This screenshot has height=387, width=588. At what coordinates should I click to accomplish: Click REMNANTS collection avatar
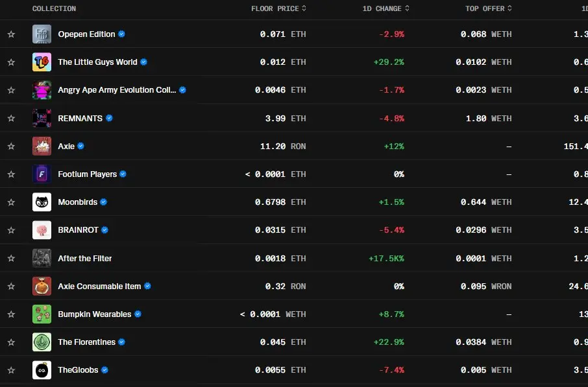42,118
